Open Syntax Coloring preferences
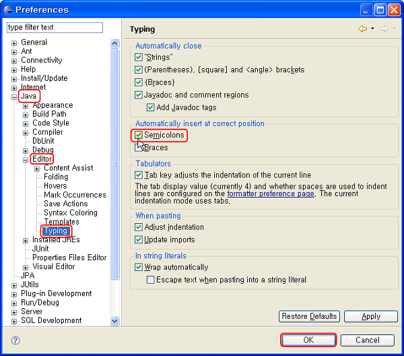This screenshot has width=404, height=356. 71,212
